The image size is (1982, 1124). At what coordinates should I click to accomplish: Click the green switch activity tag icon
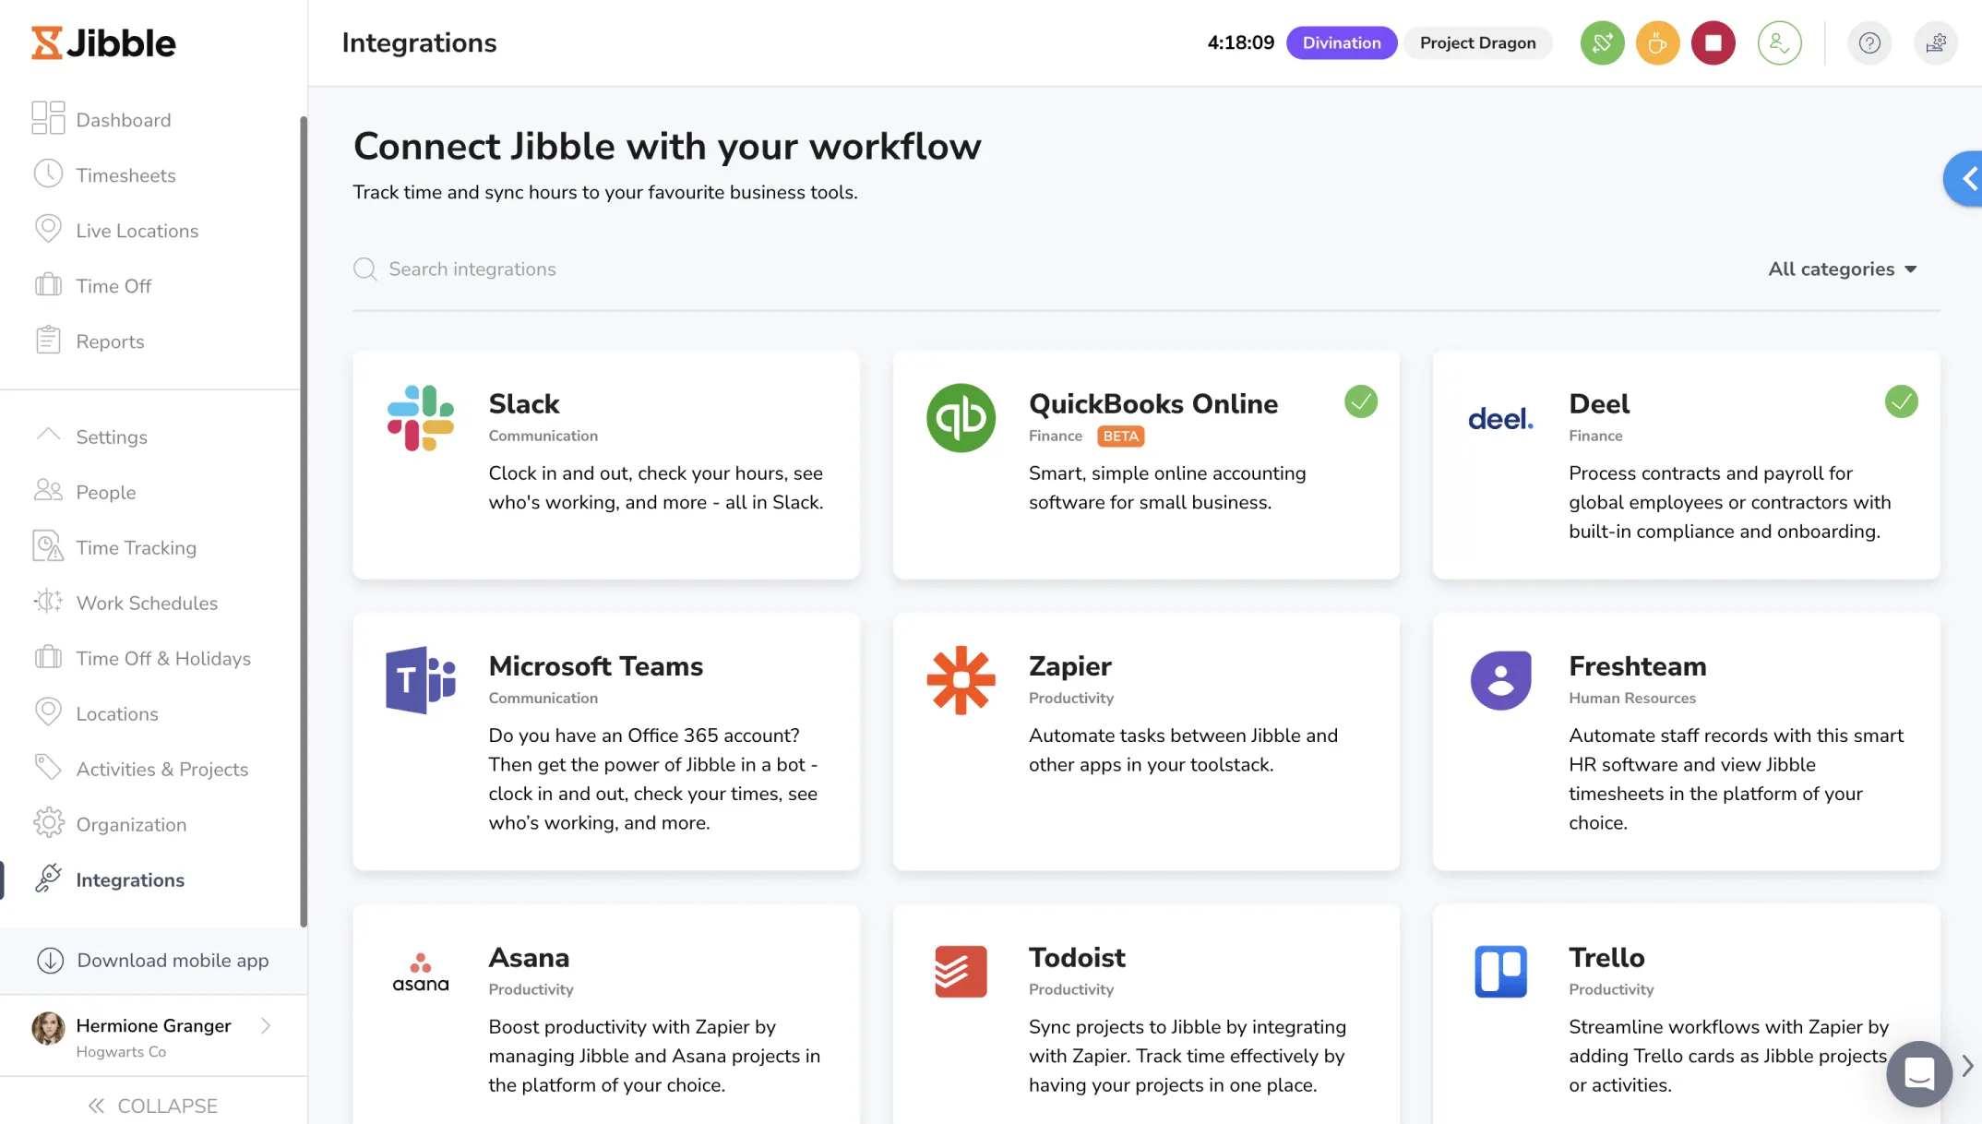tap(1602, 42)
